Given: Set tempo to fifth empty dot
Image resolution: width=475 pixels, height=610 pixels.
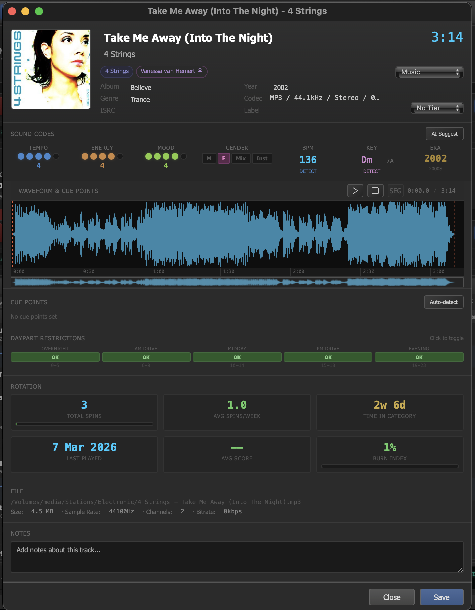Looking at the screenshot, I should (56, 156).
